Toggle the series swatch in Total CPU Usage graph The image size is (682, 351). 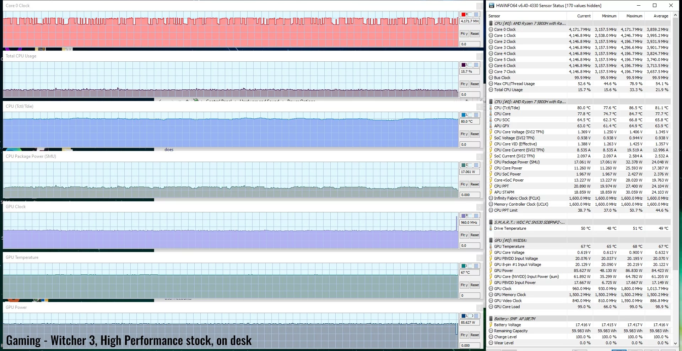464,65
